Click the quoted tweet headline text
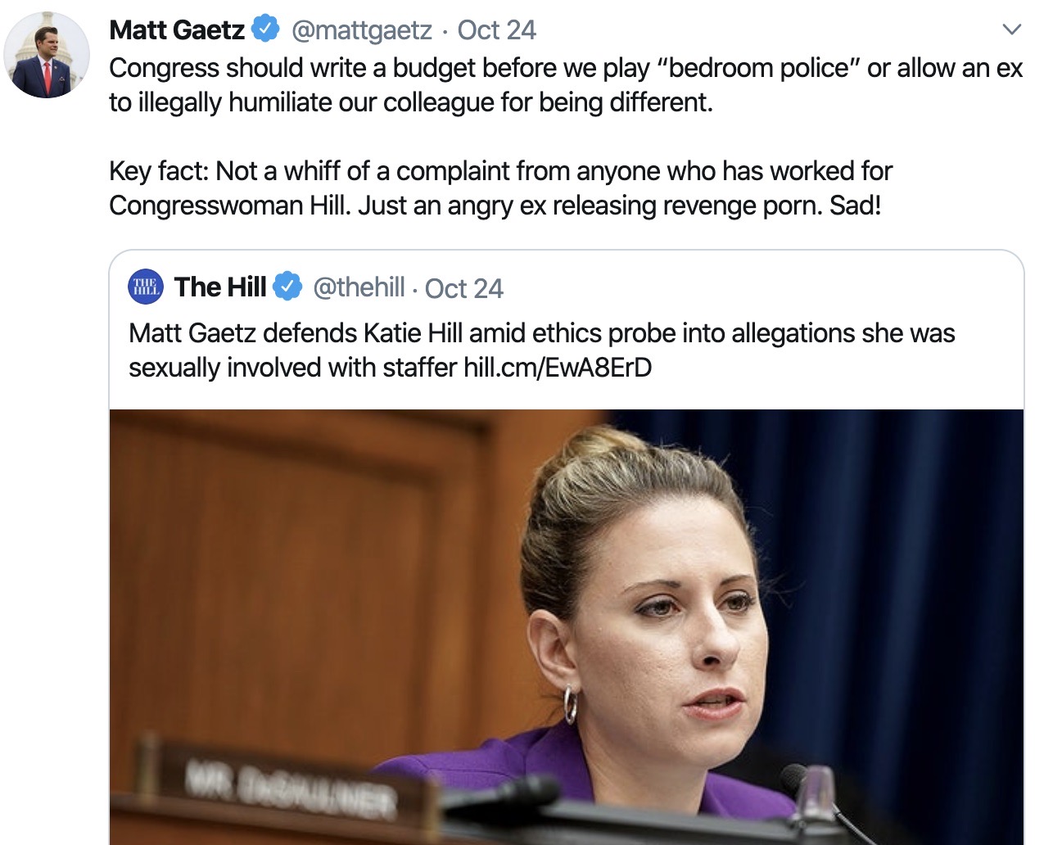 tap(541, 350)
